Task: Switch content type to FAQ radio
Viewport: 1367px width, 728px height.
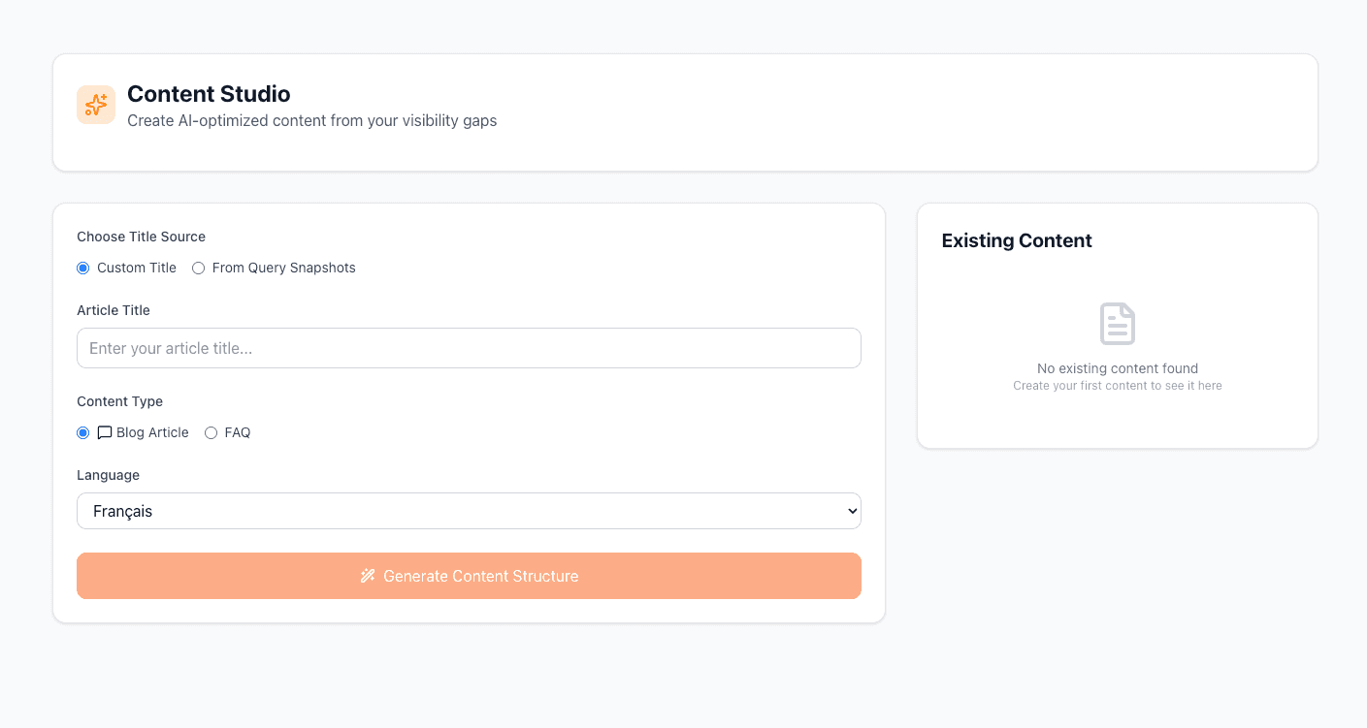Action: coord(211,433)
